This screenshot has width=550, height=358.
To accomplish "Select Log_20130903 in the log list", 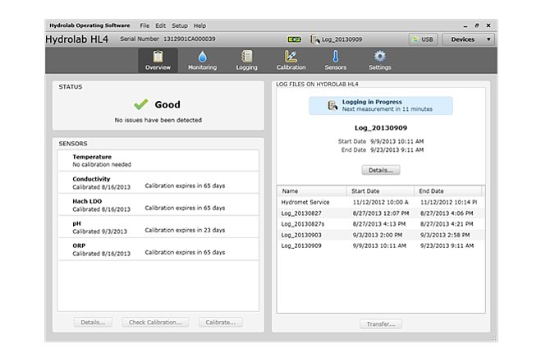I will [302, 234].
